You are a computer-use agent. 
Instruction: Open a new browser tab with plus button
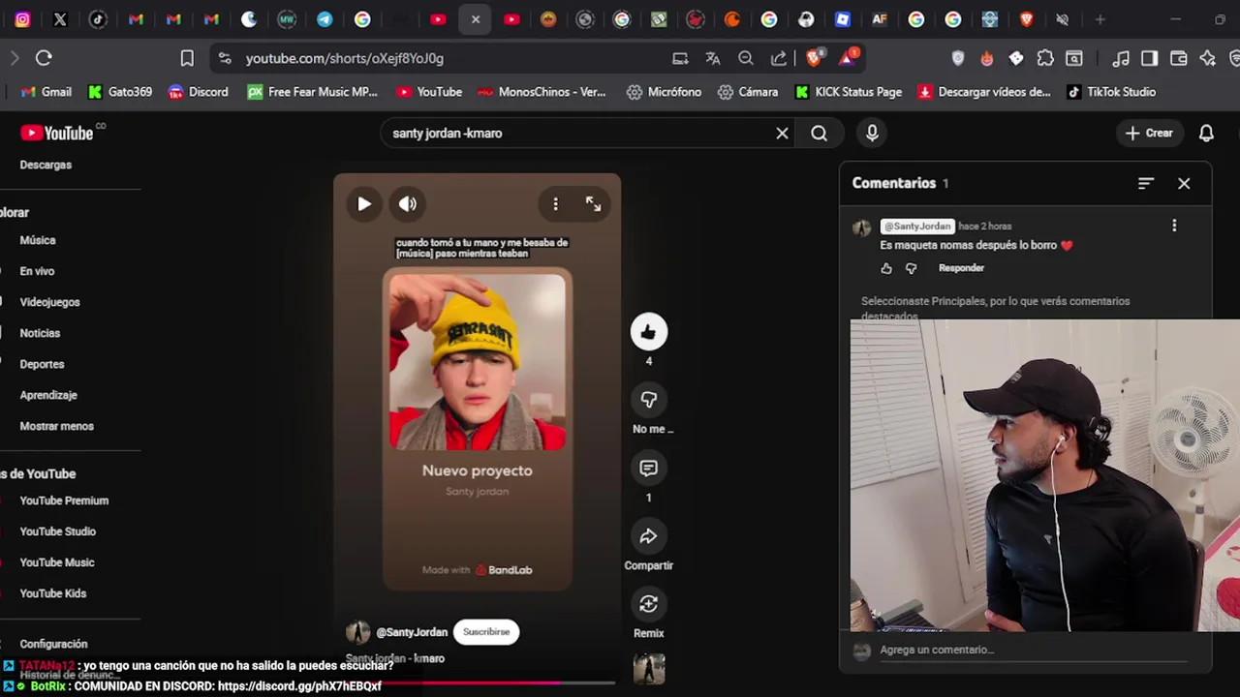(1100, 19)
